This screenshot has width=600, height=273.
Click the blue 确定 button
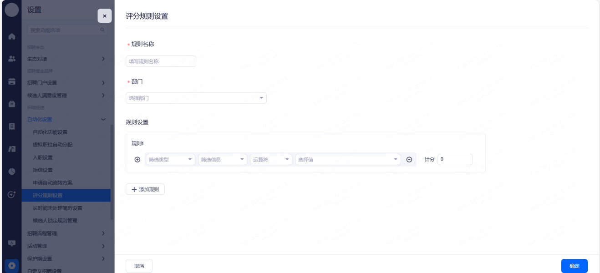574,266
